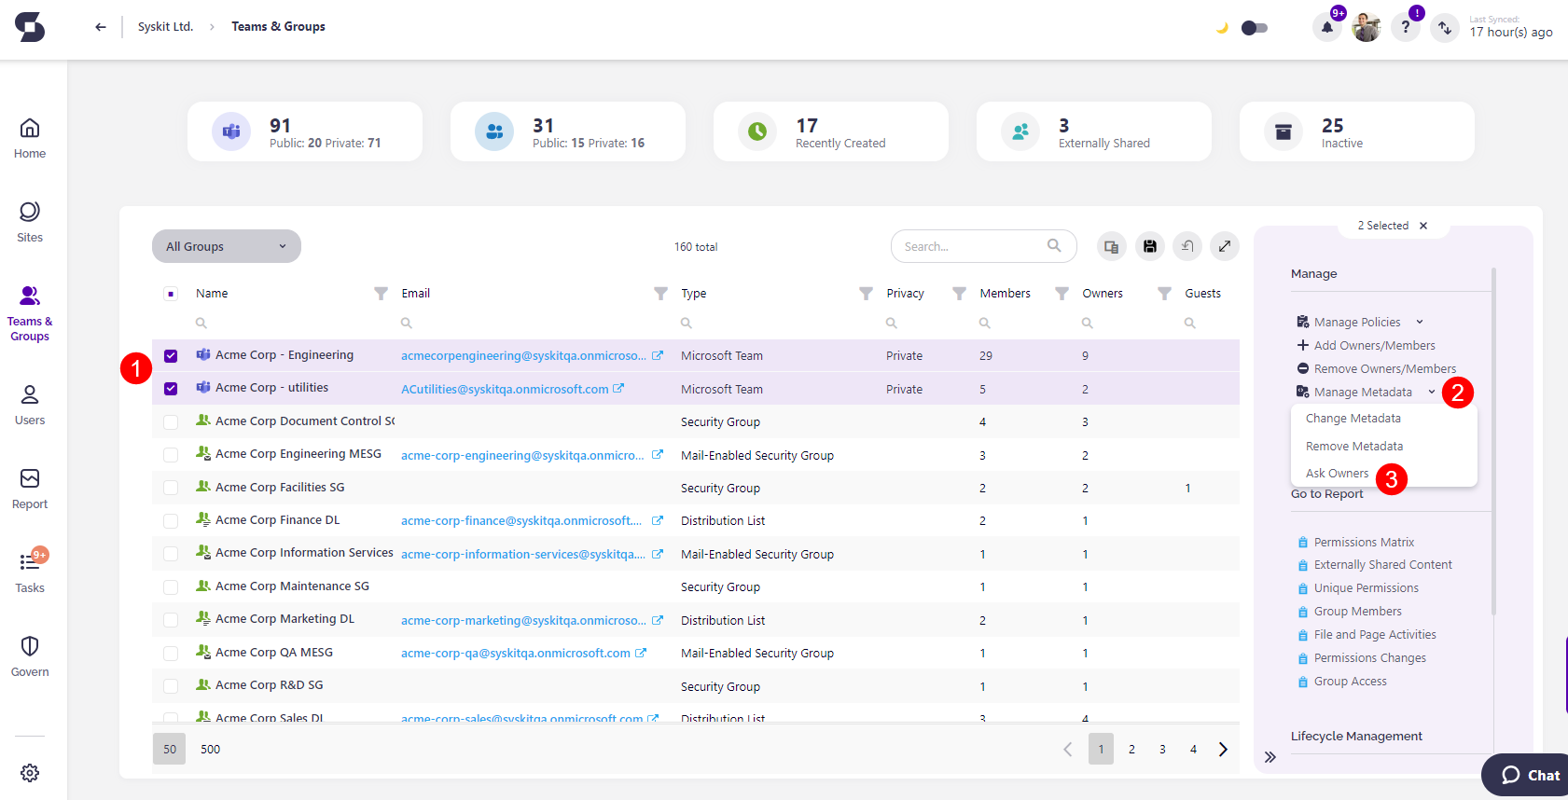1568x800 pixels.
Task: Select Ask Owners menu option
Action: [x=1338, y=474]
